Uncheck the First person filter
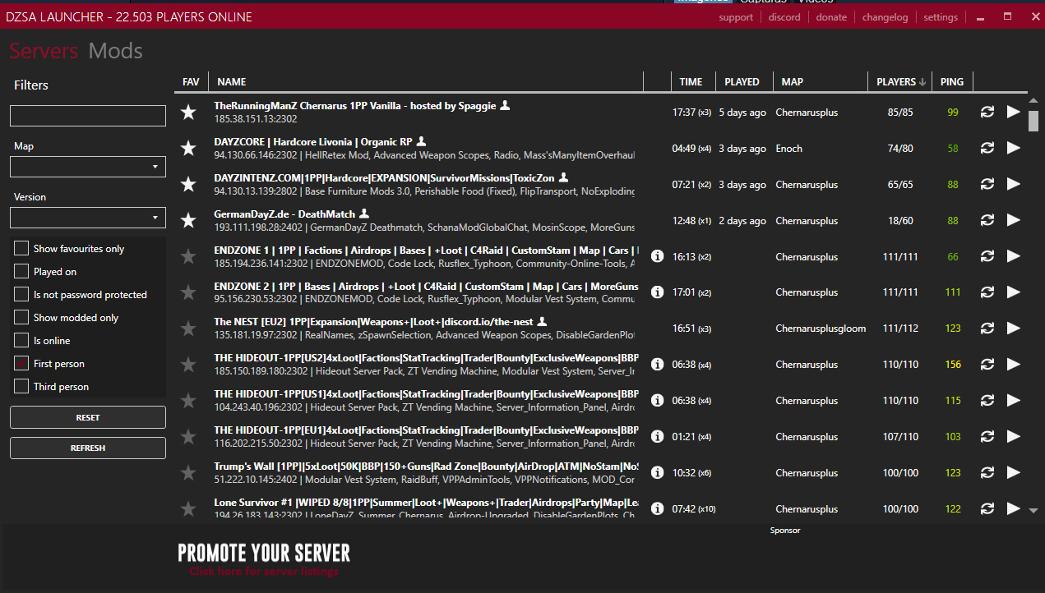The image size is (1045, 593). pos(21,363)
